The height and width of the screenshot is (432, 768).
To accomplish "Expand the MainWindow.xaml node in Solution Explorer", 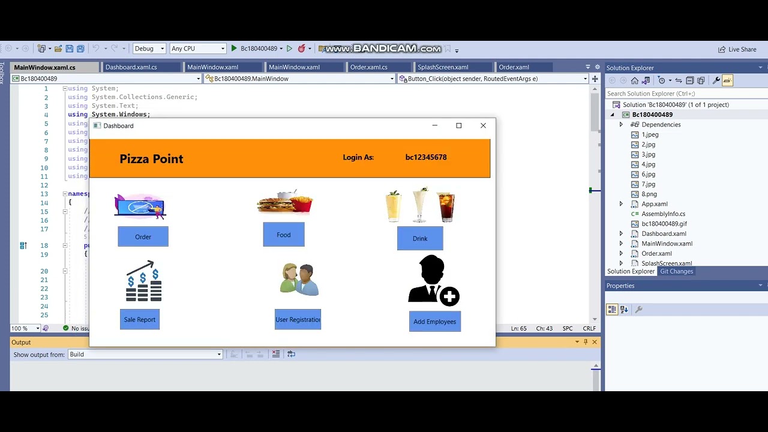I will coord(621,244).
